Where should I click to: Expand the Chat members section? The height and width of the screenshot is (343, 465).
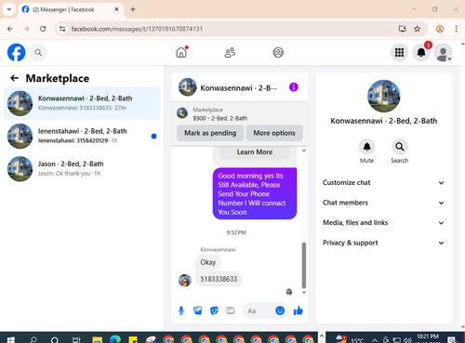click(x=383, y=203)
